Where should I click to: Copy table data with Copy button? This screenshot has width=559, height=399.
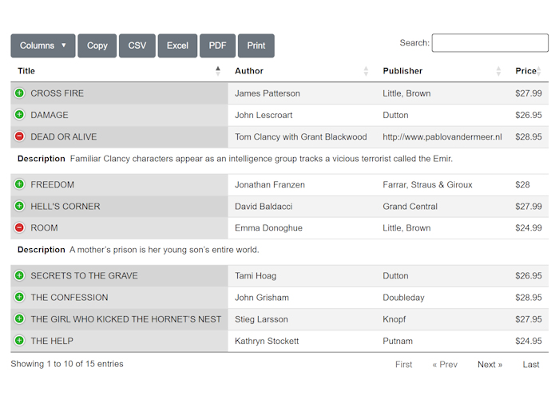(97, 45)
